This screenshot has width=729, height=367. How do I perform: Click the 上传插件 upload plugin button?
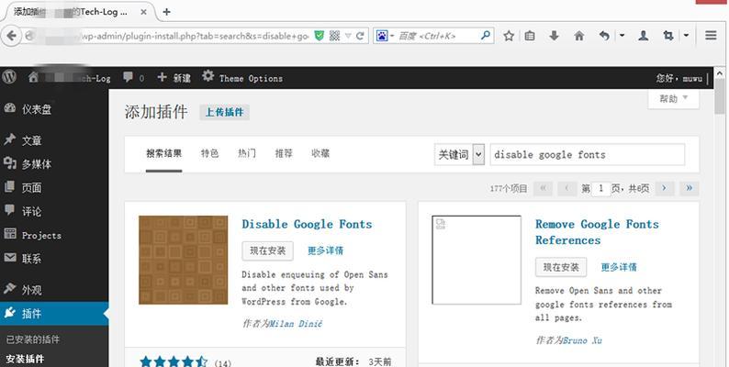tap(225, 112)
